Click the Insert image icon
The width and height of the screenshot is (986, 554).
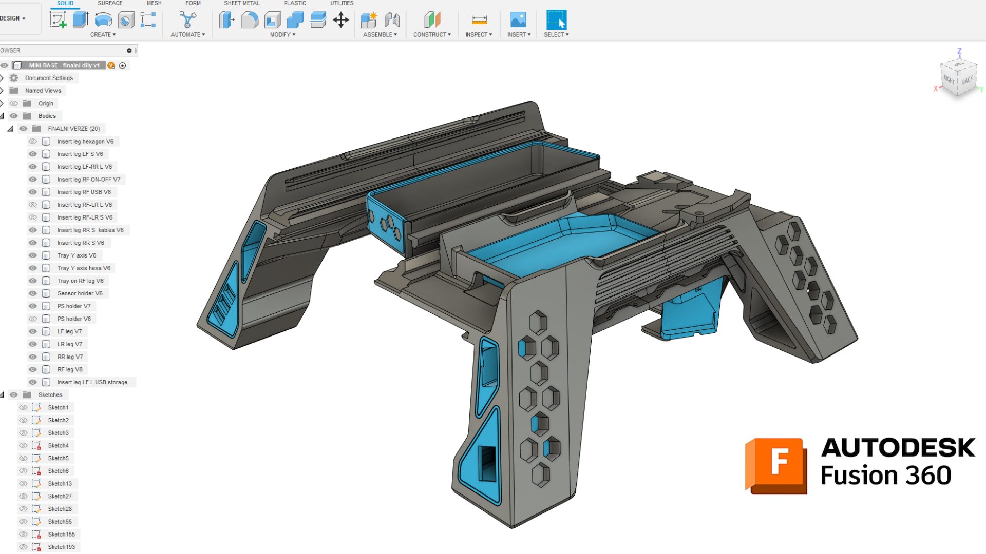pyautogui.click(x=518, y=20)
